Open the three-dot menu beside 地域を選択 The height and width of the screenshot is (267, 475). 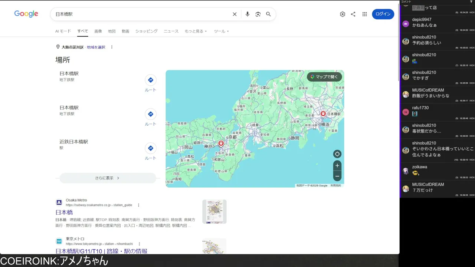[112, 47]
